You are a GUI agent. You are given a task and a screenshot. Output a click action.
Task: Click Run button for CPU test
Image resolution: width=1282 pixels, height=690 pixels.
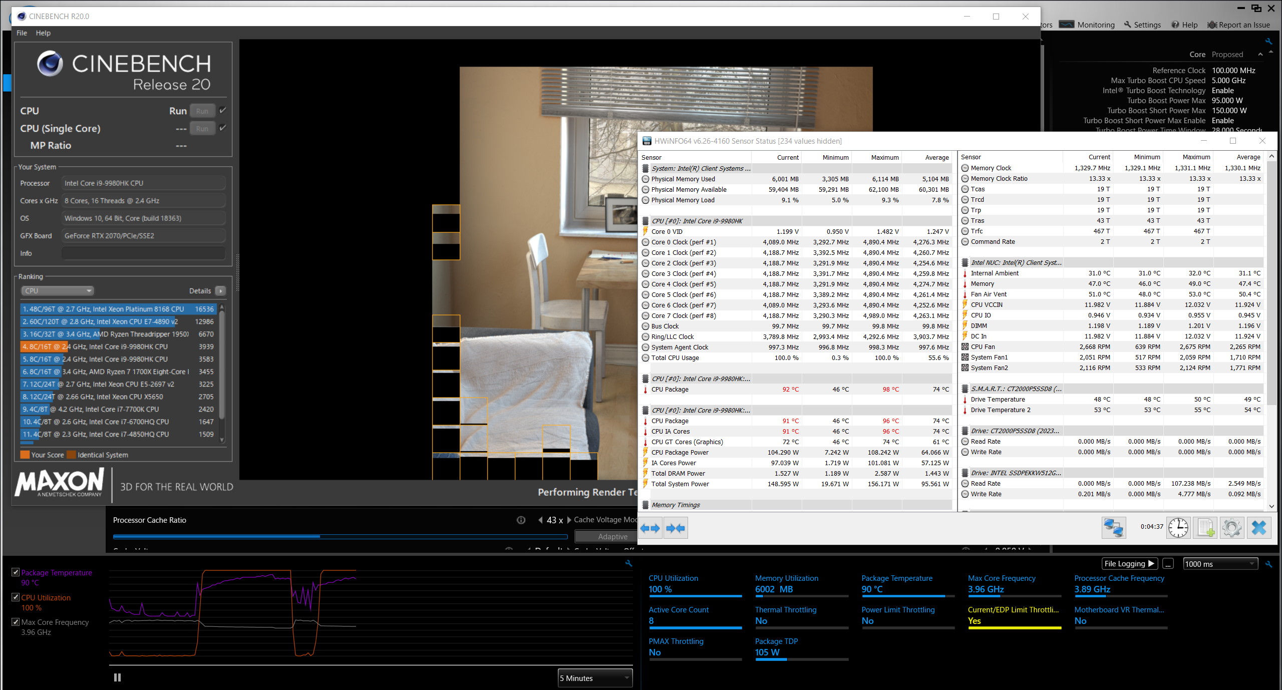pyautogui.click(x=202, y=111)
